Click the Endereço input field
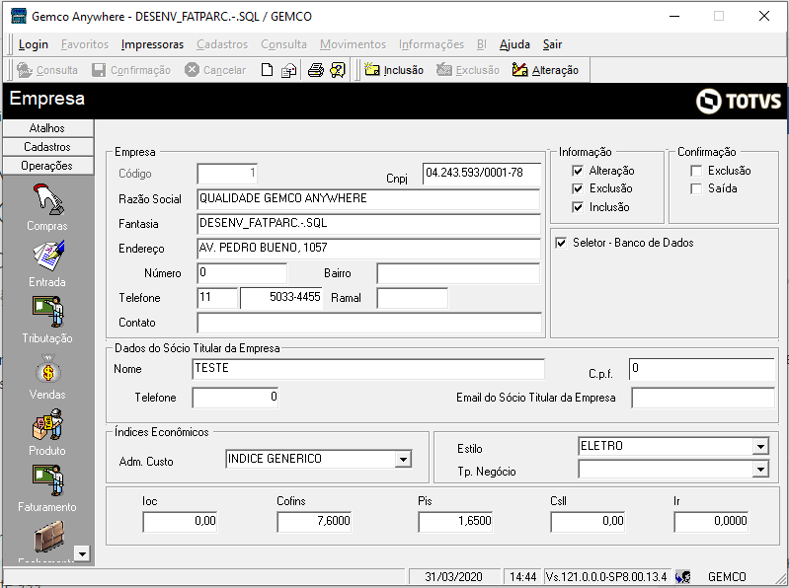 click(x=369, y=249)
